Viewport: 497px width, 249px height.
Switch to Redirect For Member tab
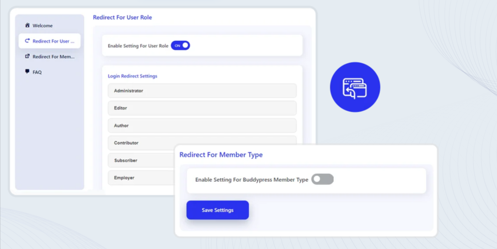tap(53, 57)
